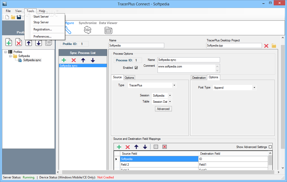
Task: Click the horizontal scrollbar at bottom
Action: [168, 172]
